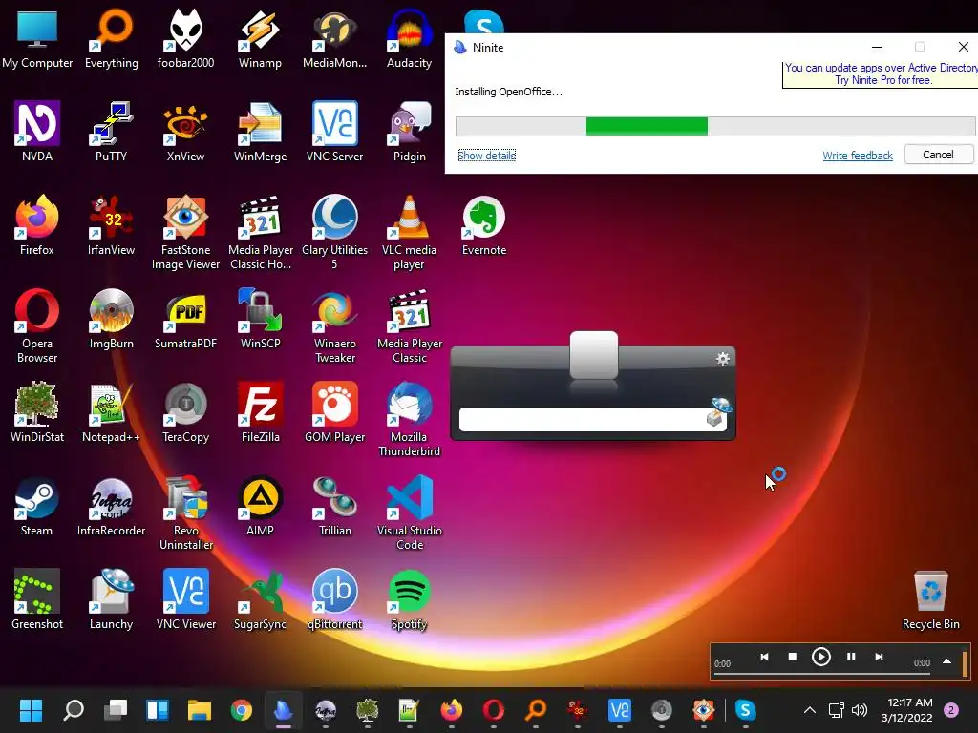978x733 pixels.
Task: Pause playback in the mini player
Action: pos(851,657)
